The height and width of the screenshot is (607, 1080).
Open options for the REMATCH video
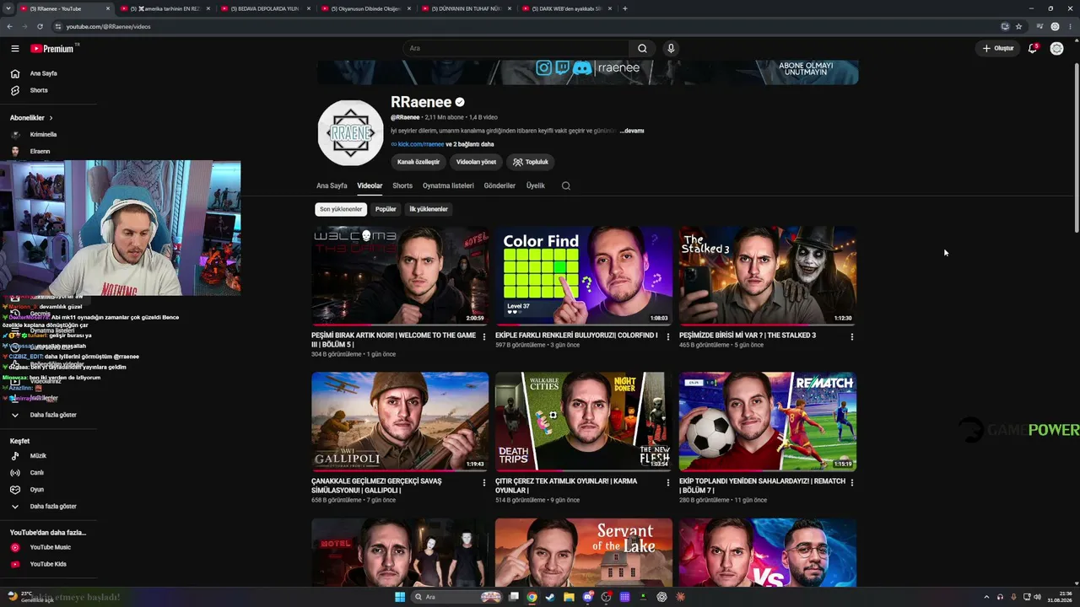(852, 483)
